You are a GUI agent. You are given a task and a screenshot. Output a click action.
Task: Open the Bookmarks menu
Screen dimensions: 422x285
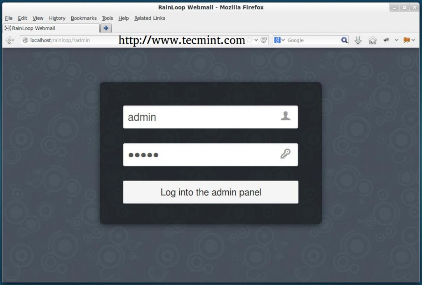[x=84, y=18]
